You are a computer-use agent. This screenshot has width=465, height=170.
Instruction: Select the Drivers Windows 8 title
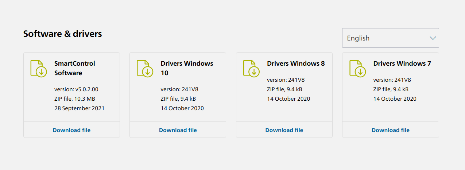pos(296,63)
